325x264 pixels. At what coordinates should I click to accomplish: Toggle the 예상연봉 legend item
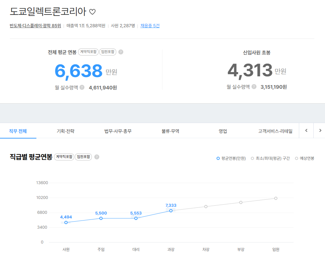[305, 158]
